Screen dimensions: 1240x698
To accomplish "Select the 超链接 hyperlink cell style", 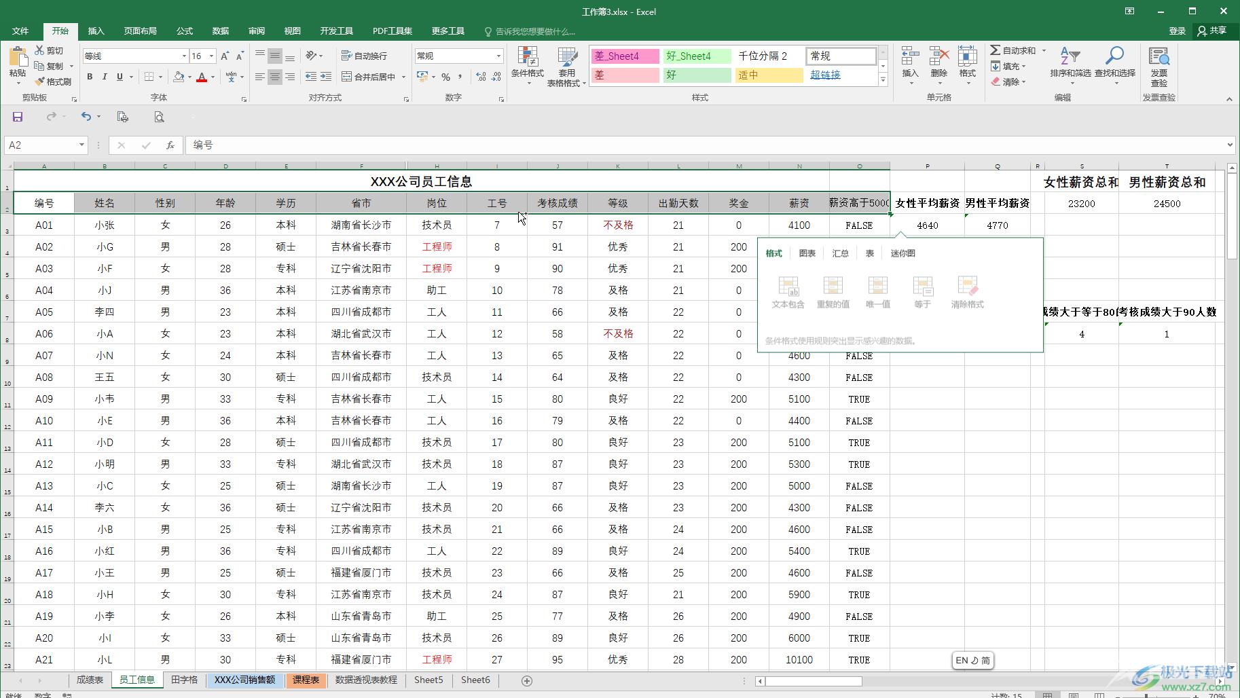I will pyautogui.click(x=841, y=75).
